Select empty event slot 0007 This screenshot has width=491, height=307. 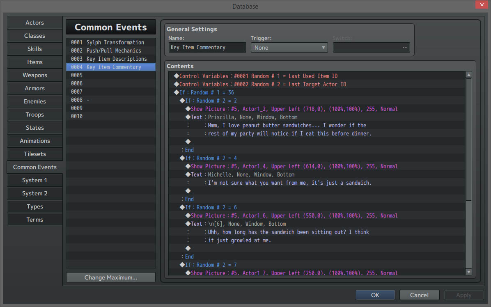coord(111,92)
